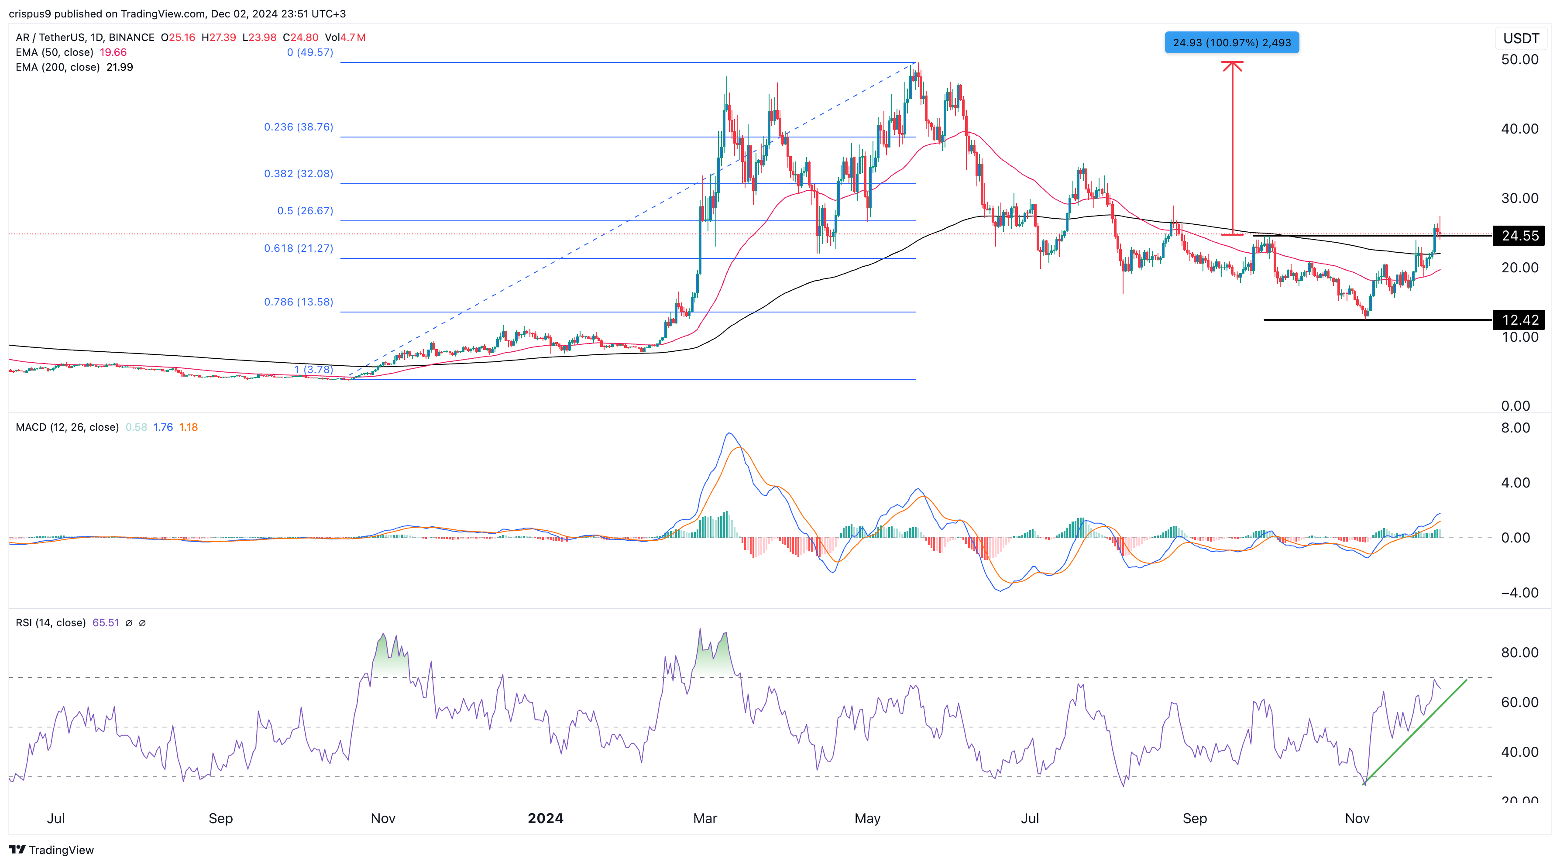Click the 0.236 (38.76) Fibonacci label
This screenshot has height=865, width=1560.
point(299,127)
